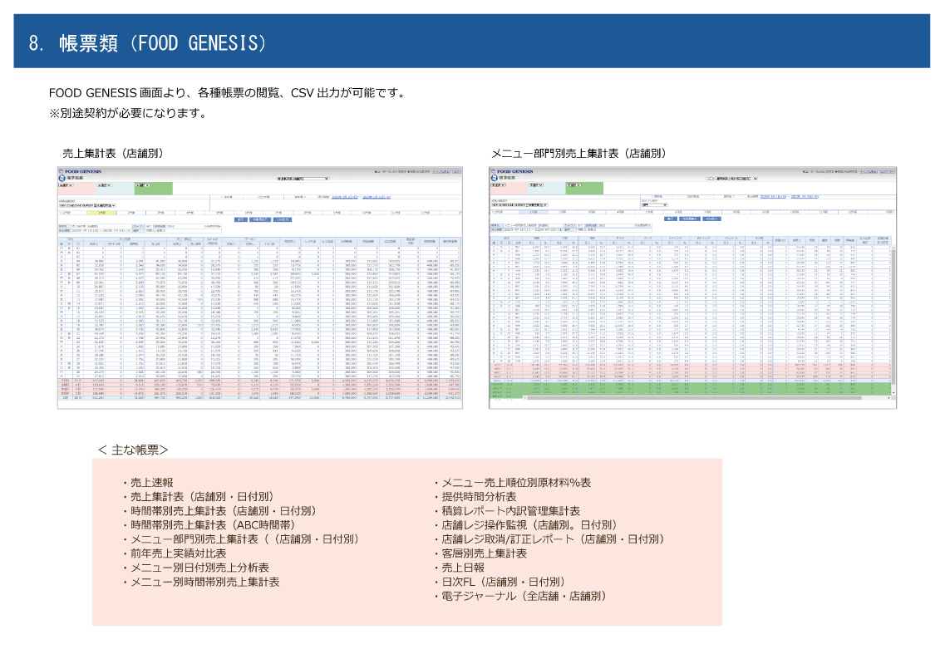
Task: Open dropdown in pink box, right screenshot
Action: [499, 185]
